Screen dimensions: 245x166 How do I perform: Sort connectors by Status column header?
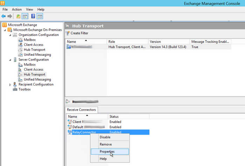point(128,116)
